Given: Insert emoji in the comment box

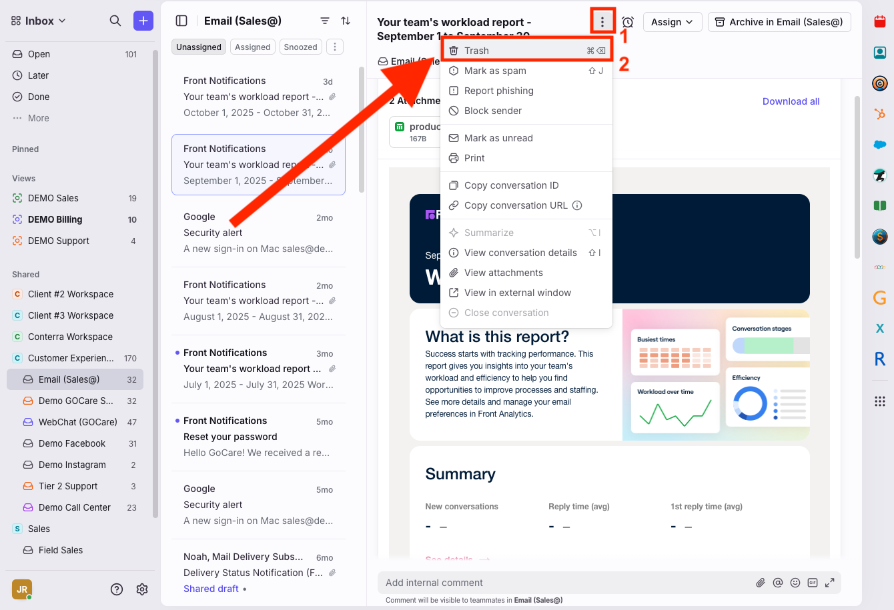Looking at the screenshot, I should (x=795, y=583).
